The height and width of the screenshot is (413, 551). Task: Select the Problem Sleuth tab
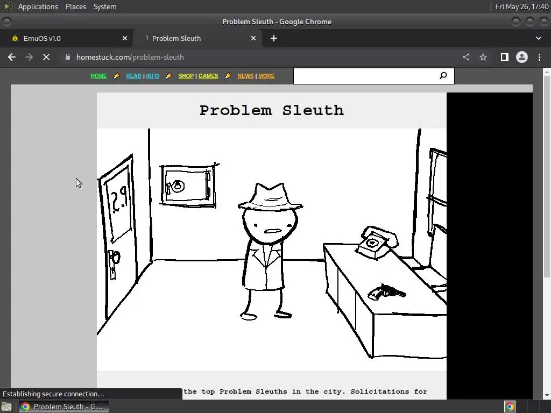[197, 38]
